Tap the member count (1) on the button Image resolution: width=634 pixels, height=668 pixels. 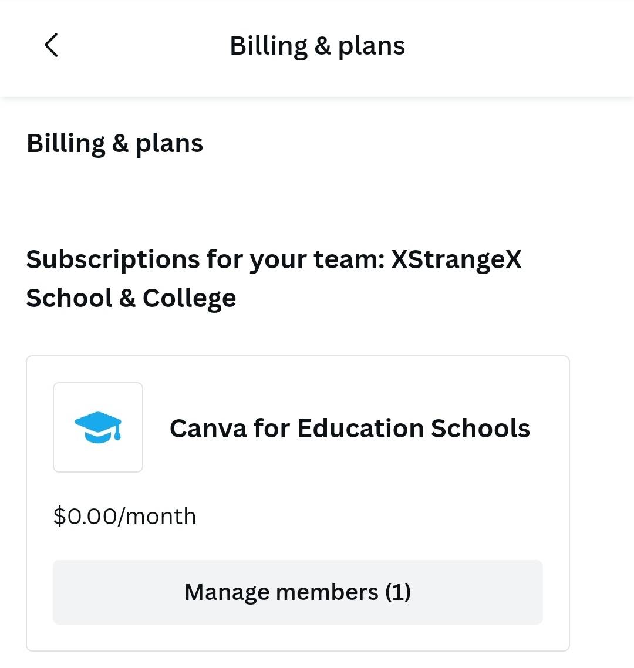click(398, 592)
